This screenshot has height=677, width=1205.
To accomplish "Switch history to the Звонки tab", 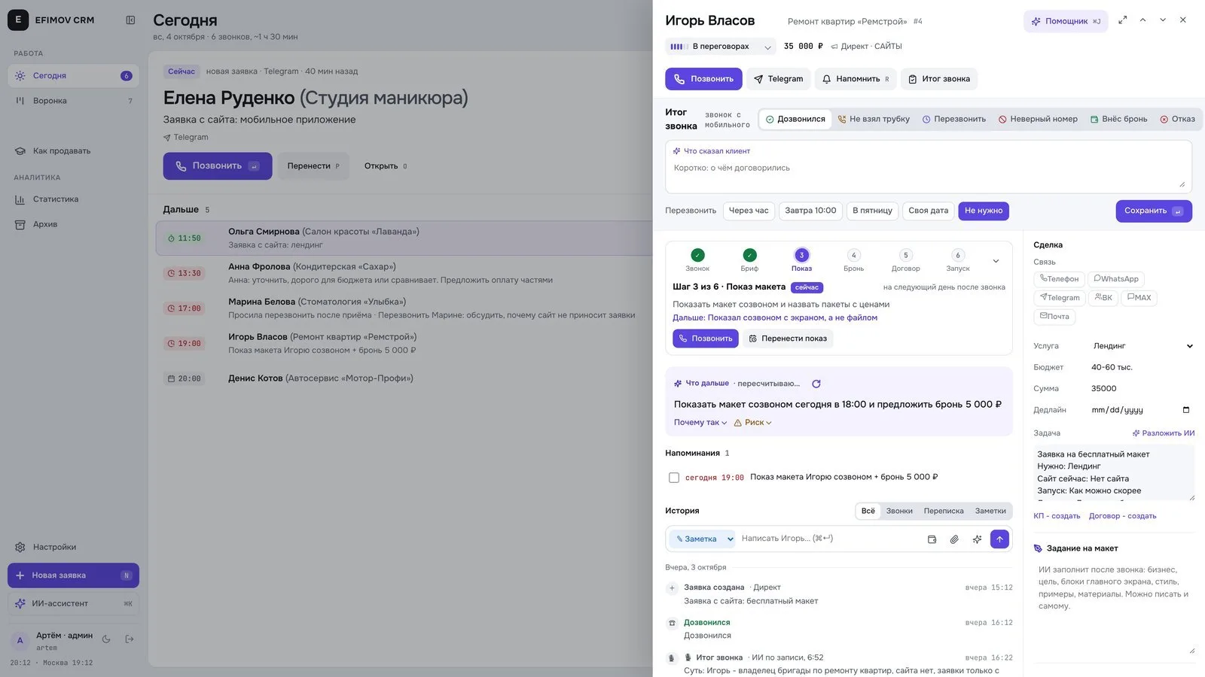I will click(x=899, y=512).
